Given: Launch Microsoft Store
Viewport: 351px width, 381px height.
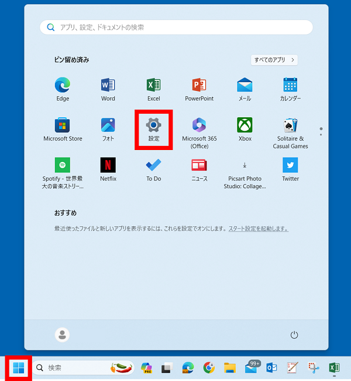Looking at the screenshot, I should [63, 130].
